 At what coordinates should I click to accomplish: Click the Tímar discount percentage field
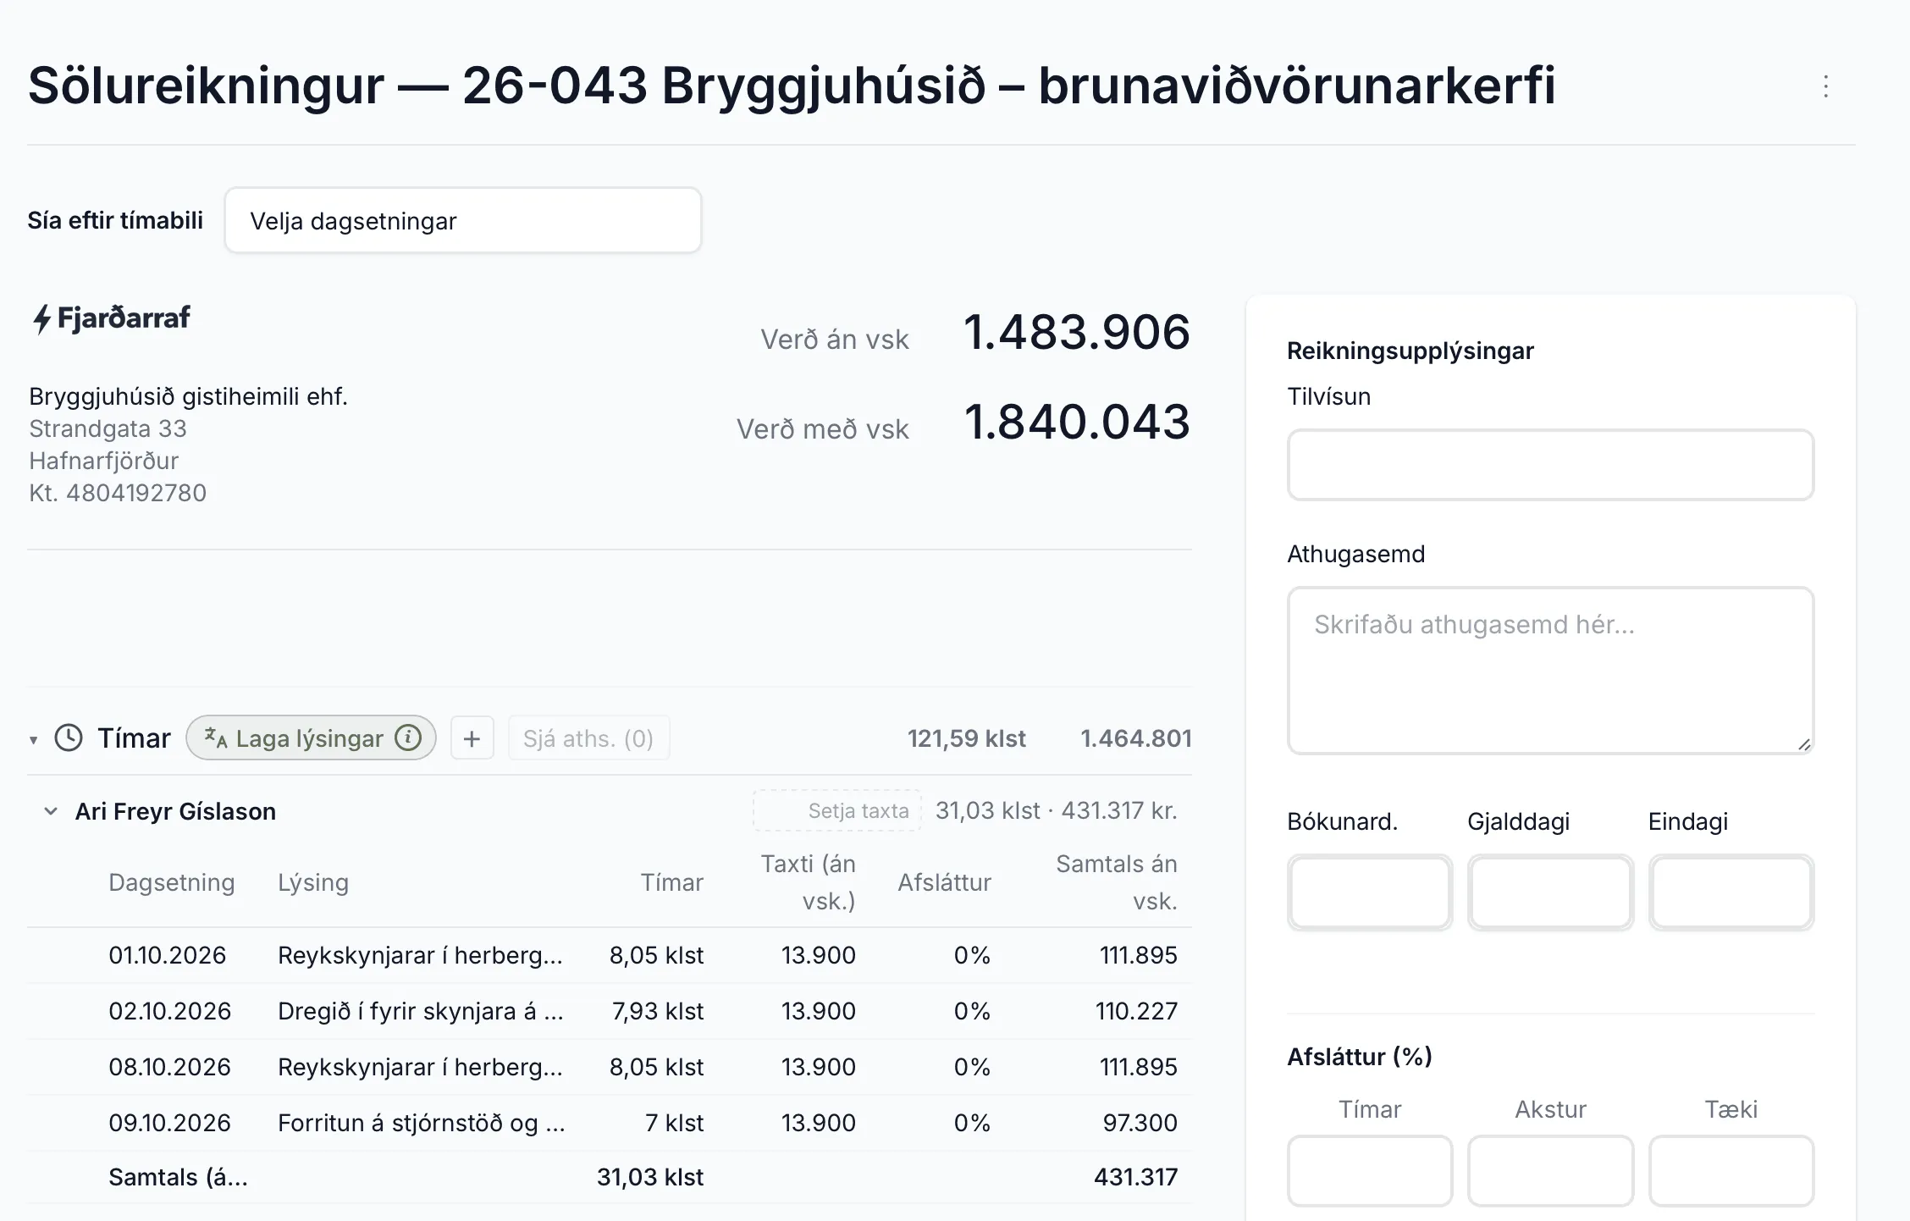1370,1171
